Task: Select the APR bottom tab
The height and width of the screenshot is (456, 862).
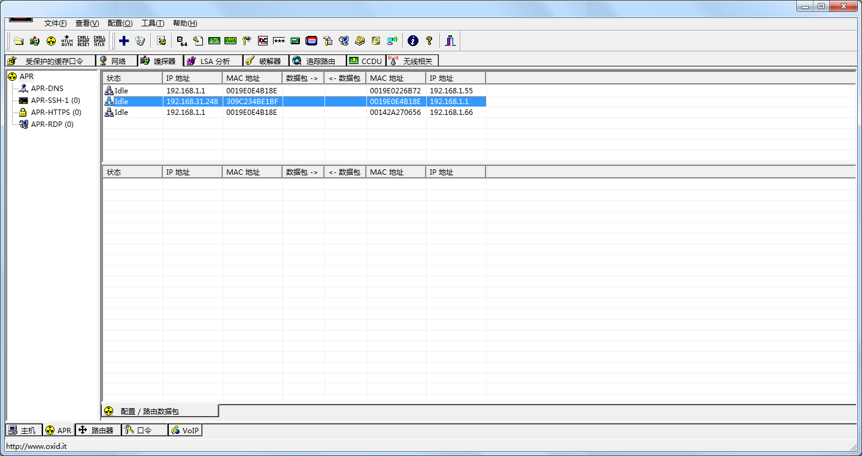Action: tap(59, 430)
